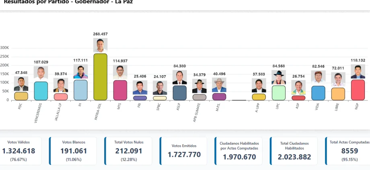The height and width of the screenshot is (170, 370).
Task: Select the LIBRE candidate photo
Action: pyautogui.click(x=338, y=80)
